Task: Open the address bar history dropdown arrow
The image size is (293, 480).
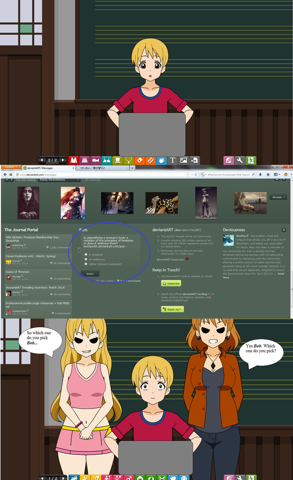Action: click(x=192, y=174)
